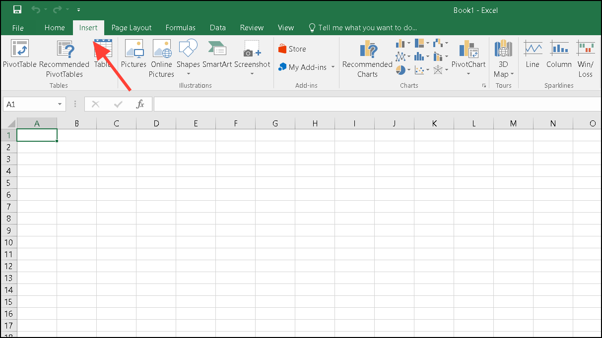Save the workbook
The image size is (602, 338).
pyautogui.click(x=16, y=9)
